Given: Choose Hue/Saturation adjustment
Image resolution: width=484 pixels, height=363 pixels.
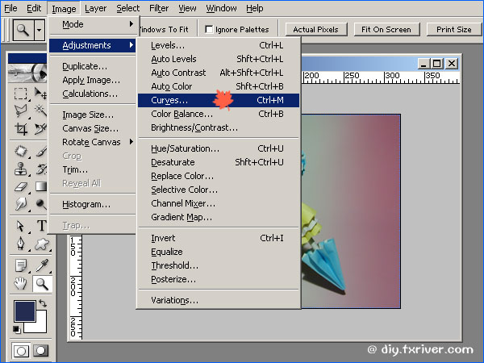Looking at the screenshot, I should point(219,148).
